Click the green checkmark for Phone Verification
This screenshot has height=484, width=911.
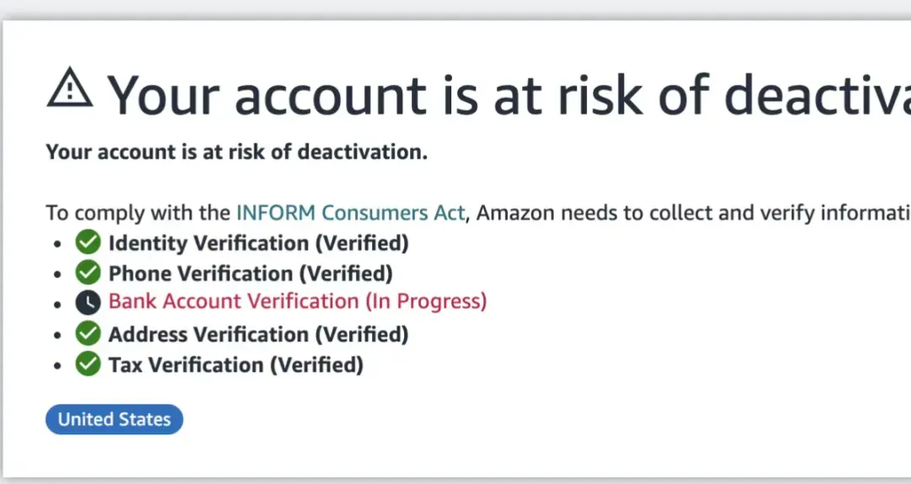tap(88, 272)
